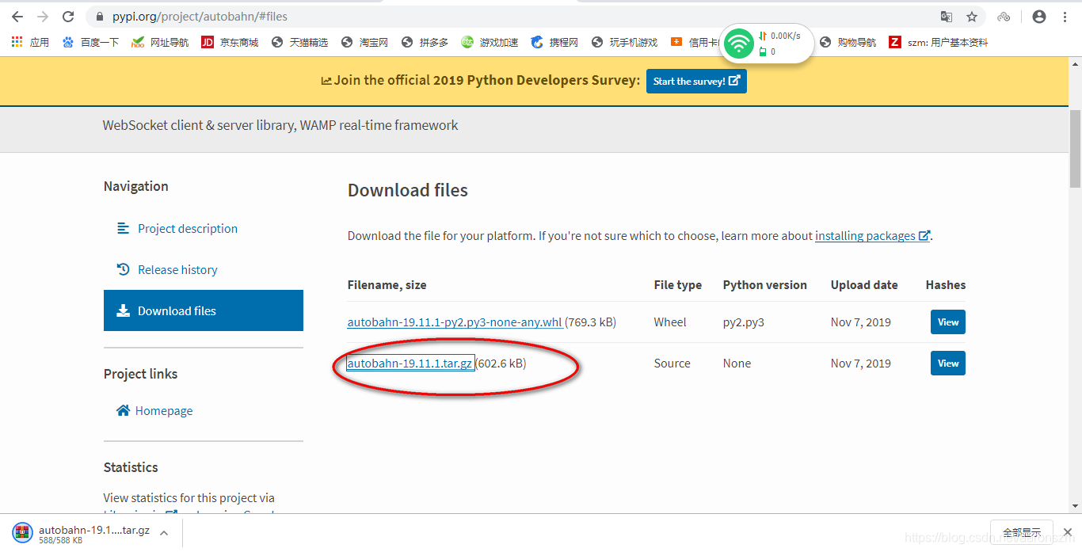Open the szm: 用户基本资料 bookmark
The image size is (1082, 552).
tap(939, 42)
